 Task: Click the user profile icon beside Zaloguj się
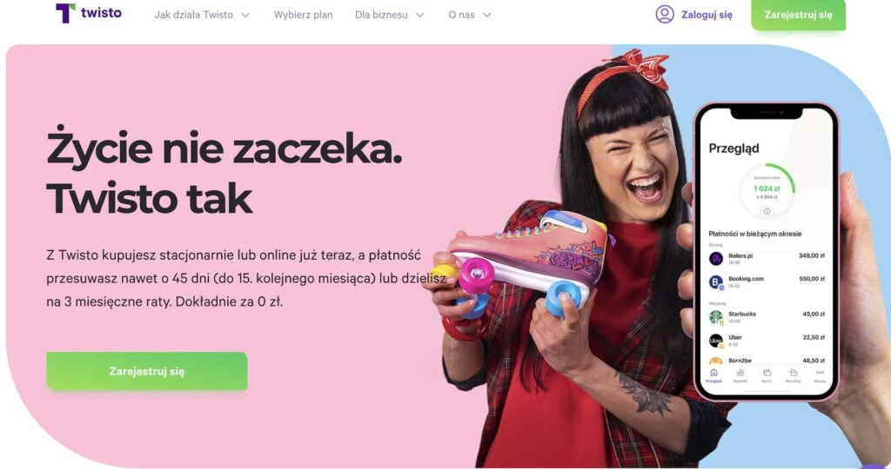tap(664, 14)
